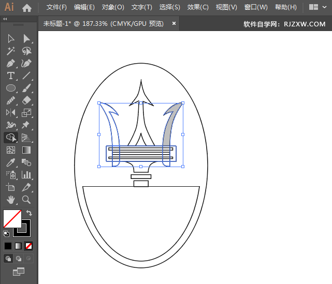Select the Direct Selection tool
Image resolution: width=332 pixels, height=284 pixels.
tap(26, 39)
